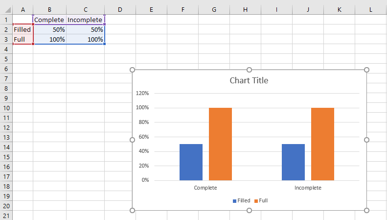Select column I header

[277, 10]
